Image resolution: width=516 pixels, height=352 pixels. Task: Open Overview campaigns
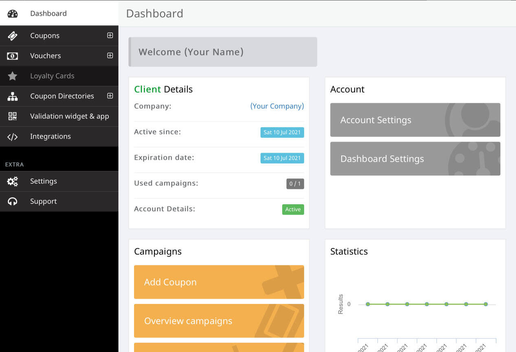(x=219, y=321)
